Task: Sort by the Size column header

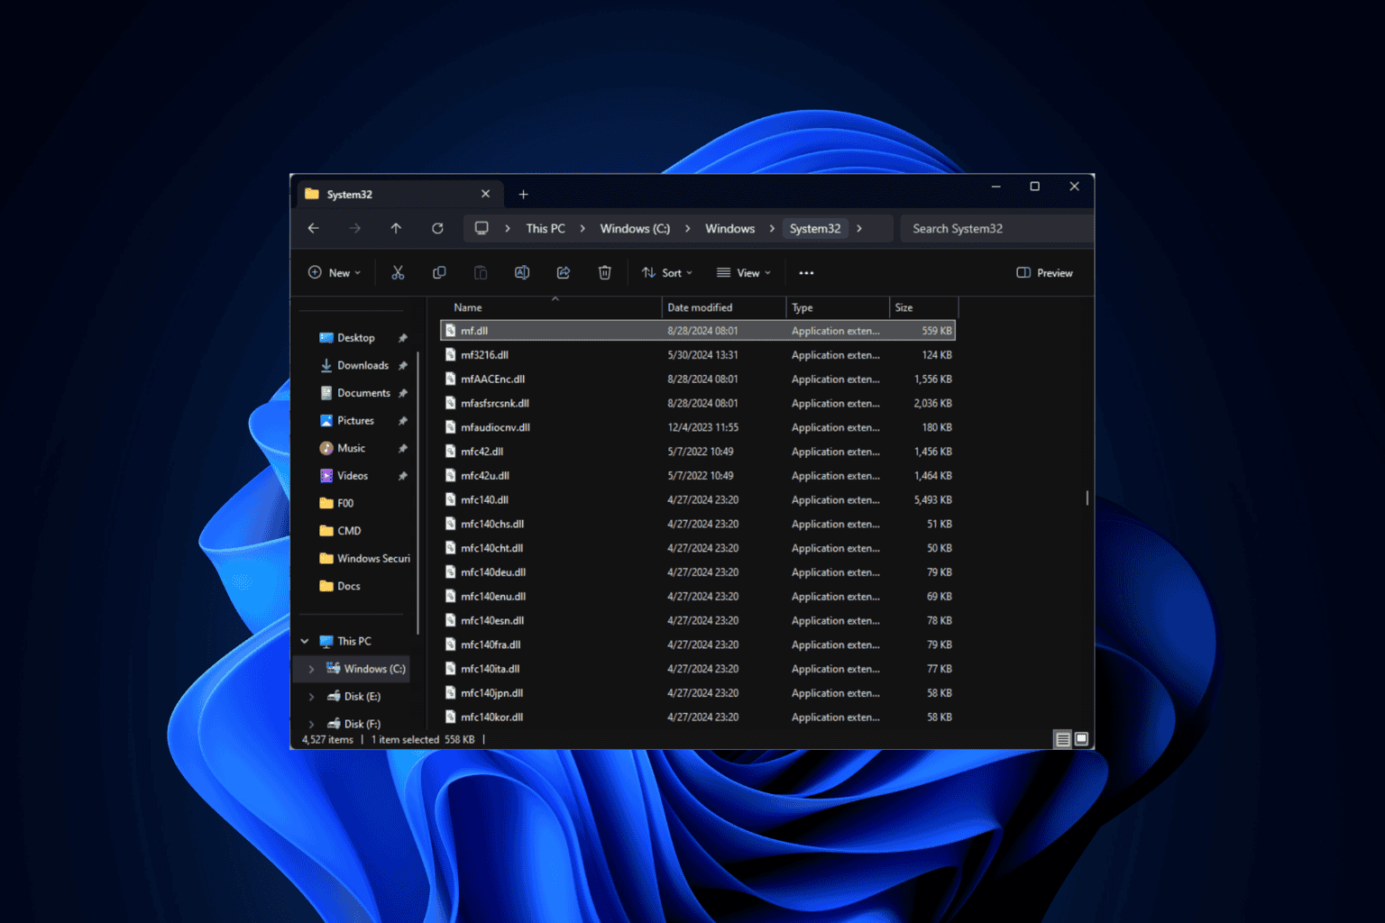Action: (923, 308)
